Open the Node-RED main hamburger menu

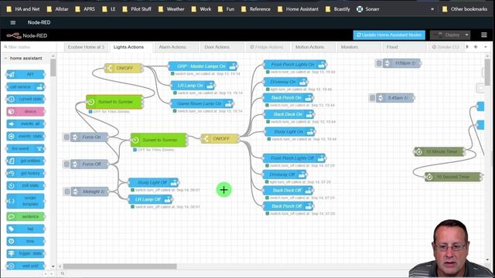pos(484,35)
